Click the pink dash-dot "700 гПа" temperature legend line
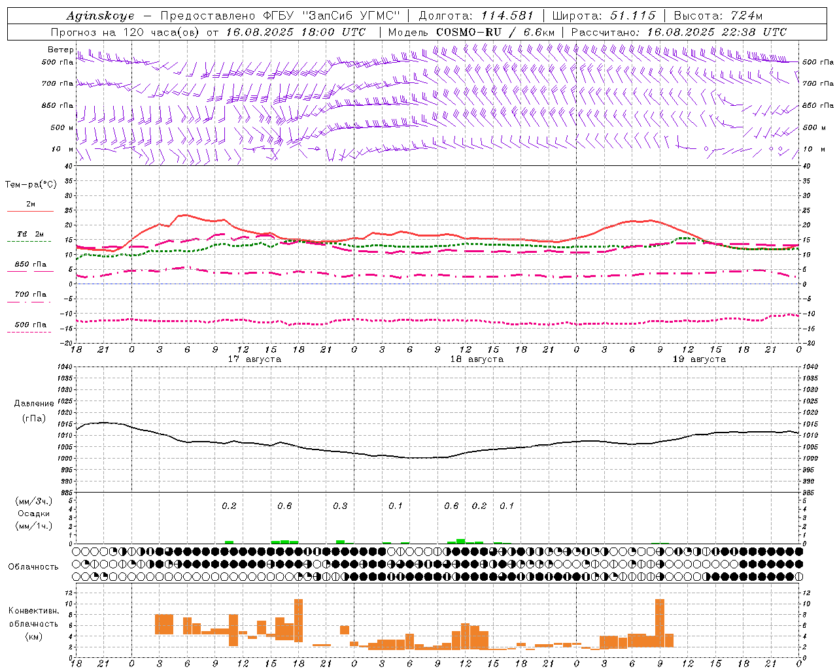This screenshot has height=669, width=837. click(x=30, y=302)
